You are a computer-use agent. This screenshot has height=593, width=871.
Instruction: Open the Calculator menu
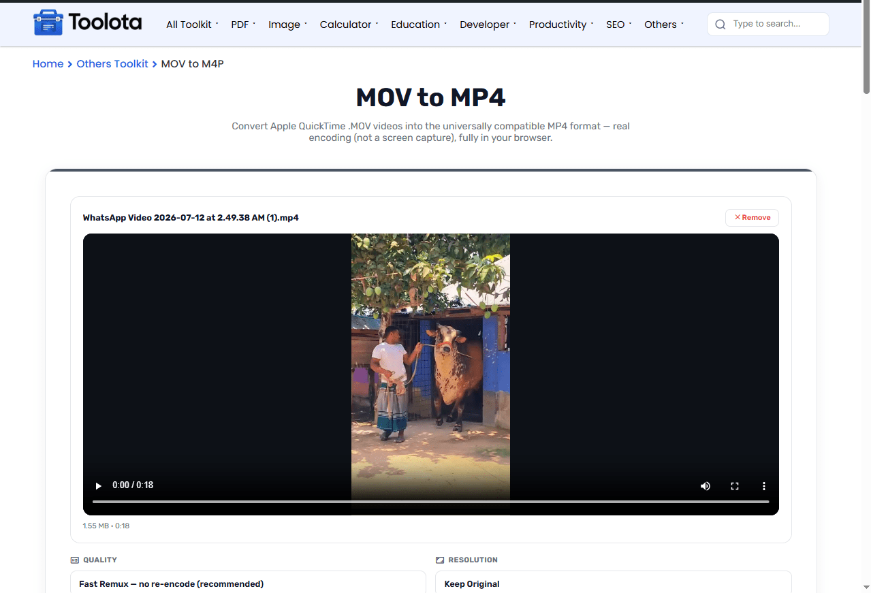point(349,25)
